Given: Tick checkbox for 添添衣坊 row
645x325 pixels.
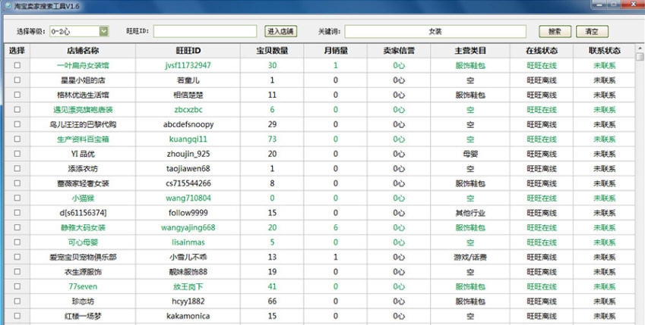Looking at the screenshot, I should point(17,169).
